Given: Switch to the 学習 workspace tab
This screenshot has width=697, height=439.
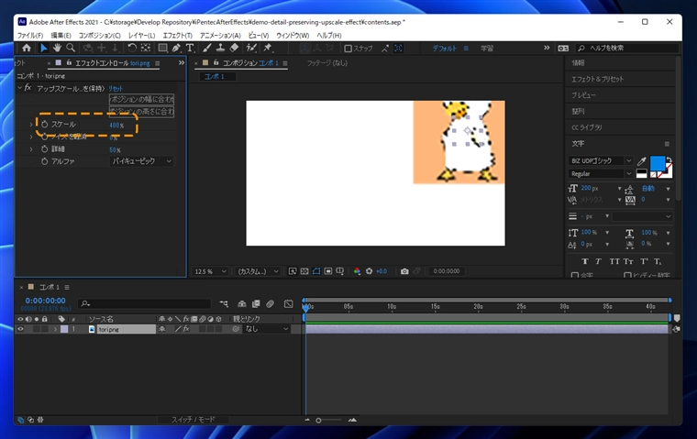Looking at the screenshot, I should tap(487, 48).
